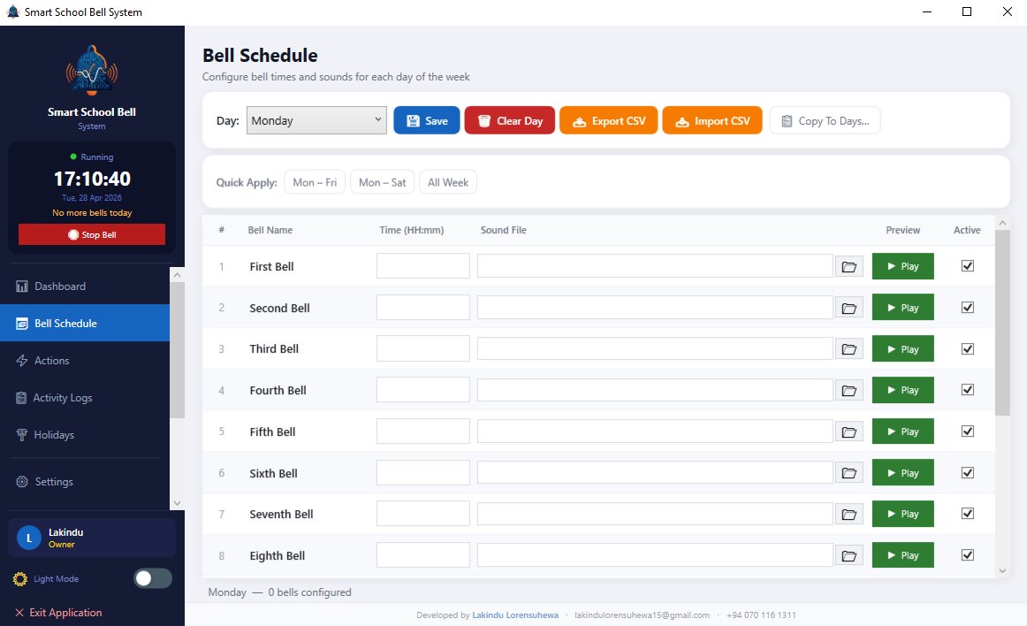Click the Lakindu Owner profile card
Viewport: 1027px width, 626px height.
(92, 538)
